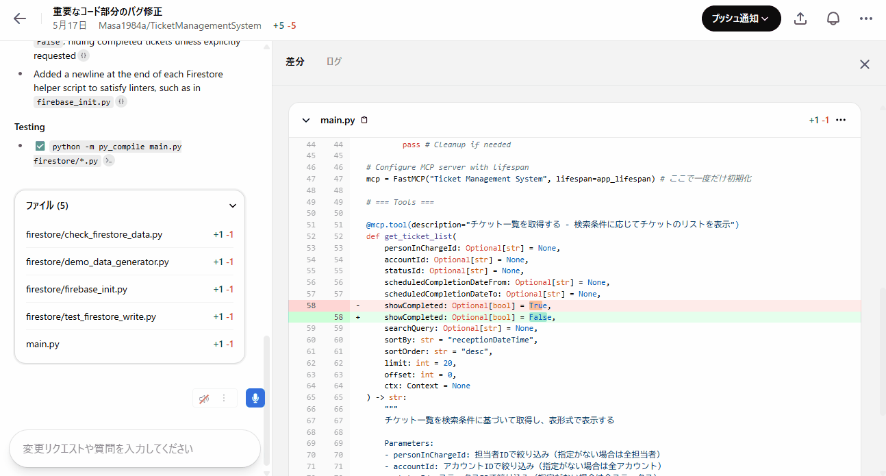
Task: Click the 'python -m py_compile main.py' code chip
Action: point(116,147)
